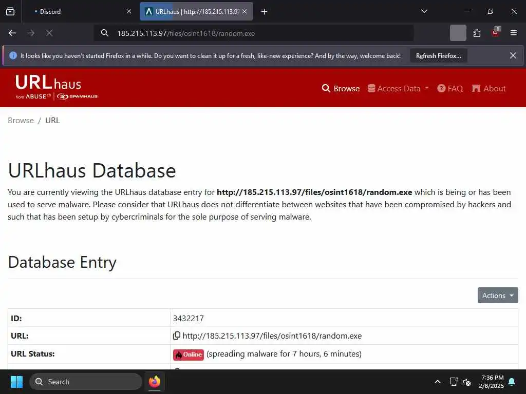Click the network tray icon
Screen dimensions: 526x394
coord(454,382)
